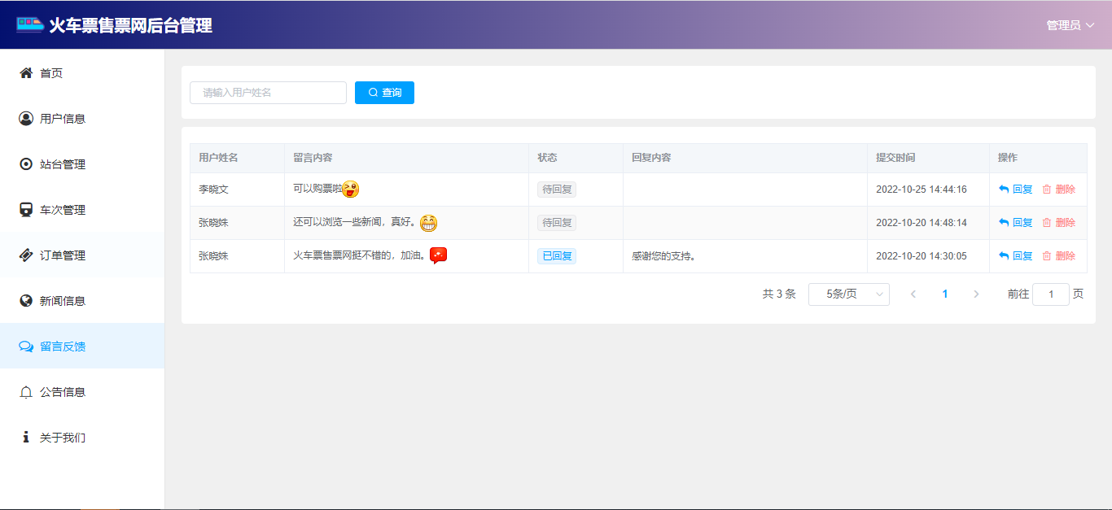Image resolution: width=1112 pixels, height=510 pixels.
Task: Delete message submitted 2022-10-20 14:30:05
Action: 1058,256
